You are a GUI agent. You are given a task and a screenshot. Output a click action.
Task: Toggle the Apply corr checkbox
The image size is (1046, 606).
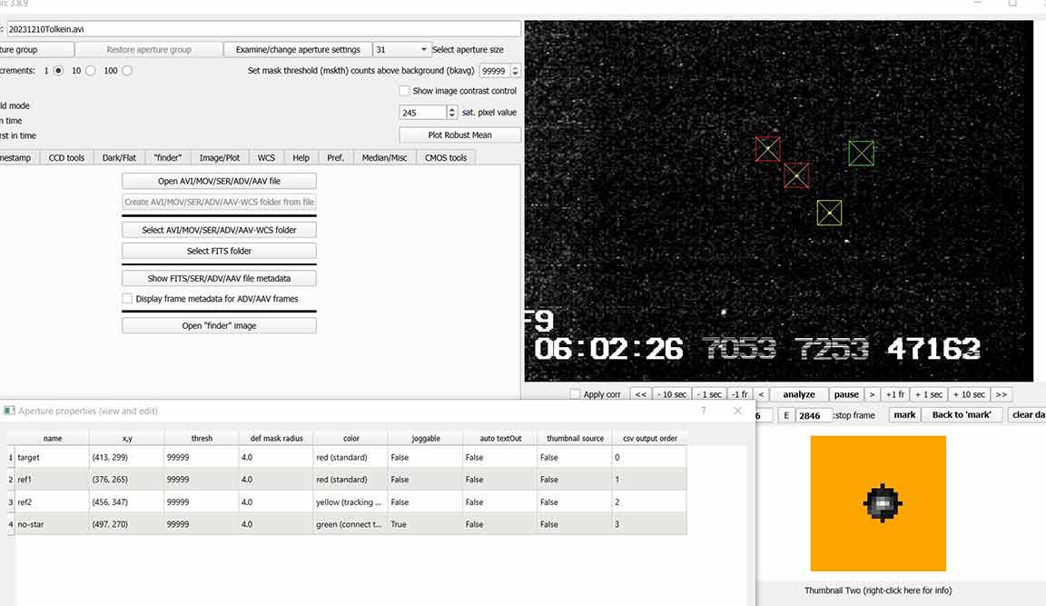pyautogui.click(x=575, y=394)
